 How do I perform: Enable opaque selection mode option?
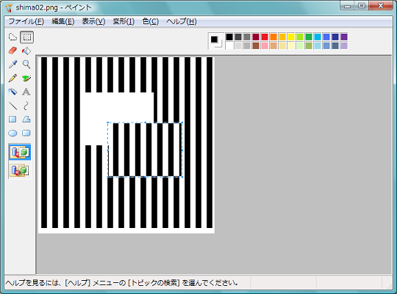20,152
